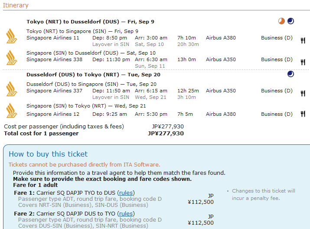Click the Layover in SIN 20h 30m duration
Screen dimensions: 310x229
pos(188,44)
